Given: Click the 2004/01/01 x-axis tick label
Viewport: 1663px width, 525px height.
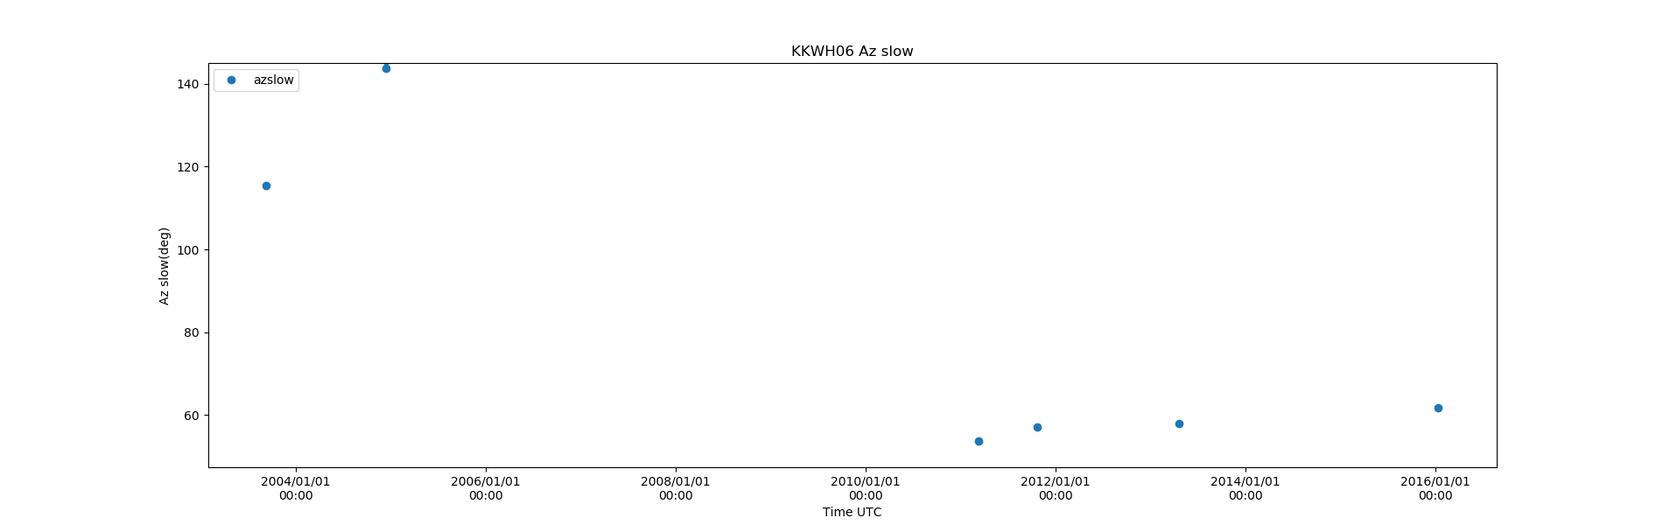Looking at the screenshot, I should 296,488.
